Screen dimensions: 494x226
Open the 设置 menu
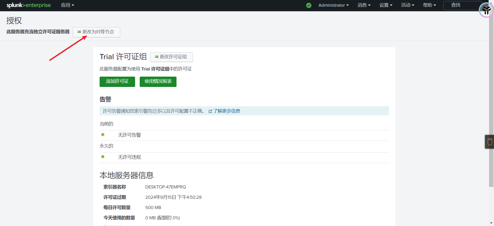(386, 5)
